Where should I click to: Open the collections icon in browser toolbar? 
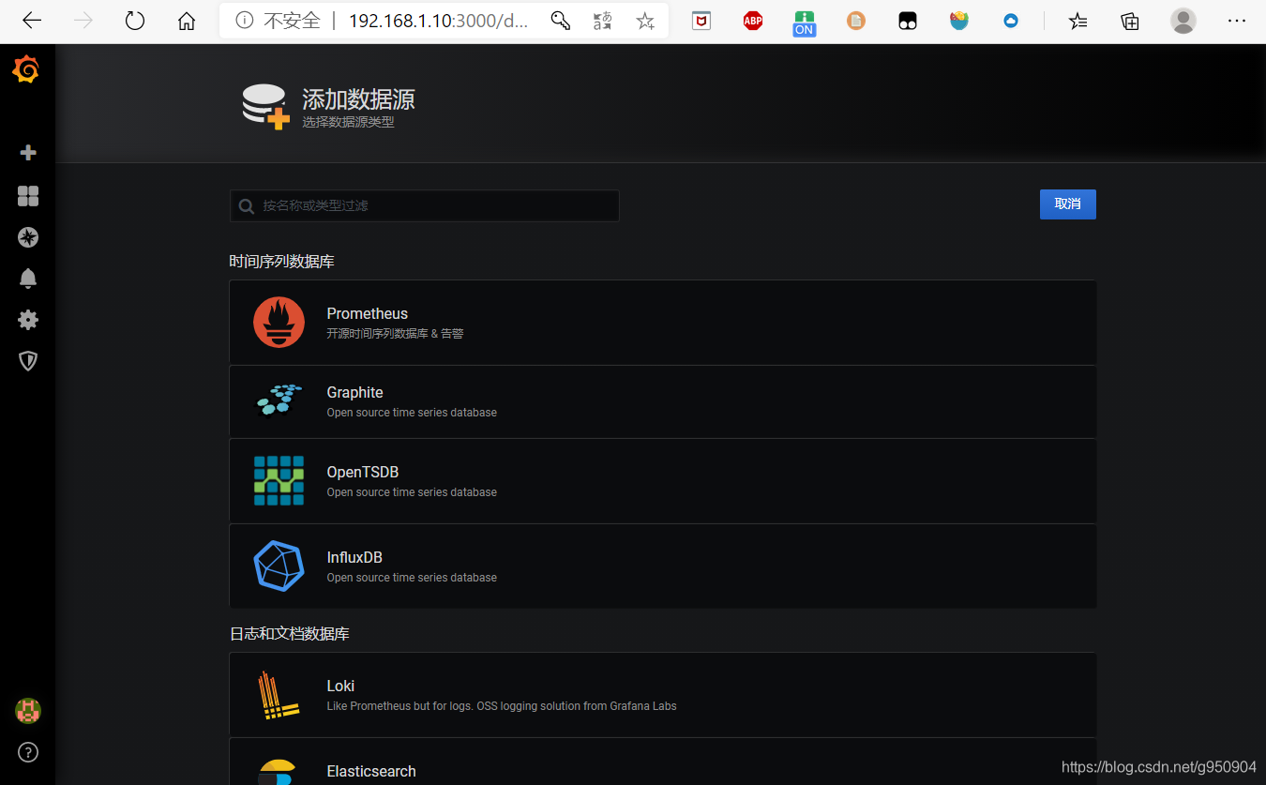click(x=1130, y=21)
